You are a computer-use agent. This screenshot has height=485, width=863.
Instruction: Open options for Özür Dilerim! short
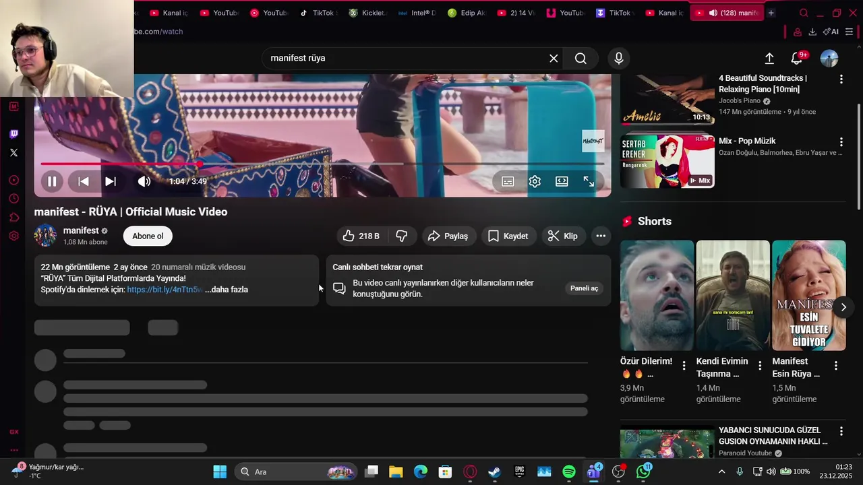pyautogui.click(x=684, y=366)
